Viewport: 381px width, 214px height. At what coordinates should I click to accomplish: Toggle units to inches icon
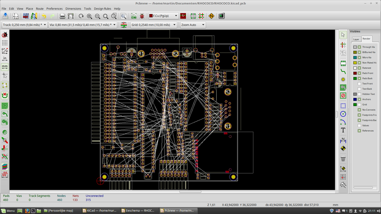pos(5,58)
